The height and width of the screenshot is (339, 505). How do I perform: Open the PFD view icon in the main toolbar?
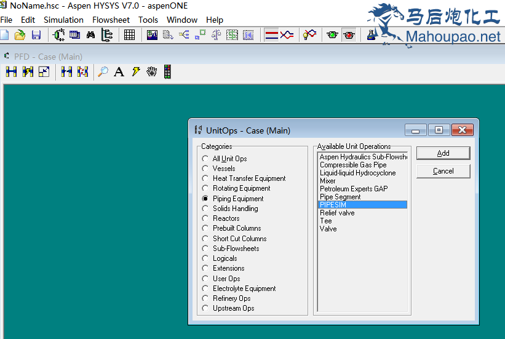[58, 34]
